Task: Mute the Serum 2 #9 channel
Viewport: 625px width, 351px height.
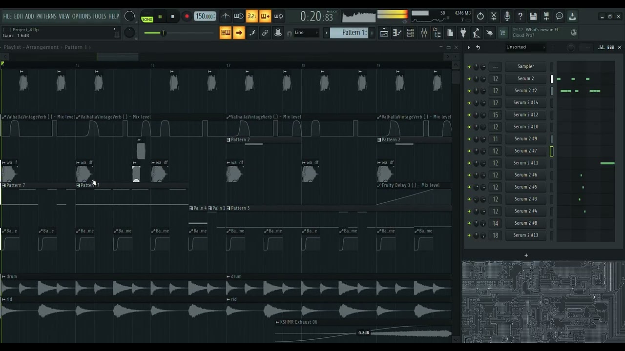Action: [x=470, y=139]
